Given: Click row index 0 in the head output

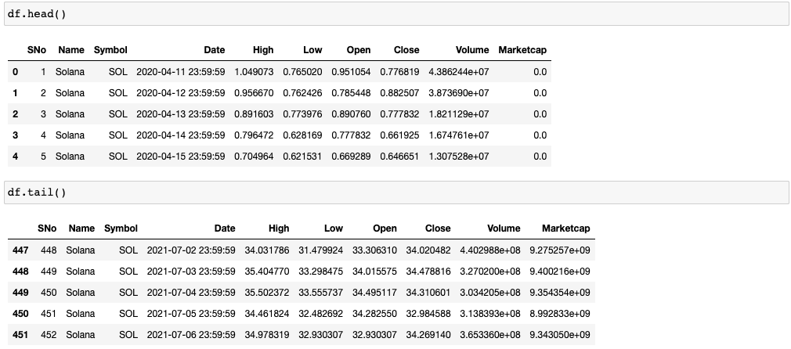Looking at the screenshot, I should point(15,72).
